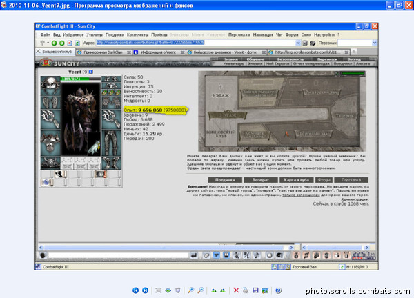Click right arrow of chat pane scrollbar
The image size is (414, 298).
(367, 248)
